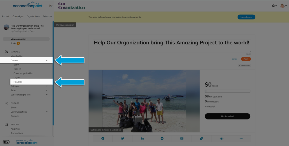Viewport: 289px width, 146px height.
Task: Toggle the Subscribed checkbox
Action: (244, 65)
